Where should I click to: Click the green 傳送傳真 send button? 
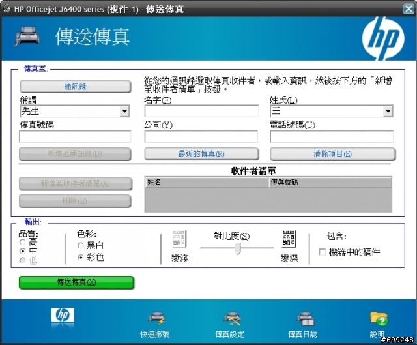tap(77, 282)
